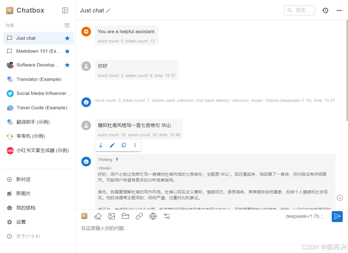Open chat history via the clock icon
The height and width of the screenshot is (253, 348).
(325, 10)
